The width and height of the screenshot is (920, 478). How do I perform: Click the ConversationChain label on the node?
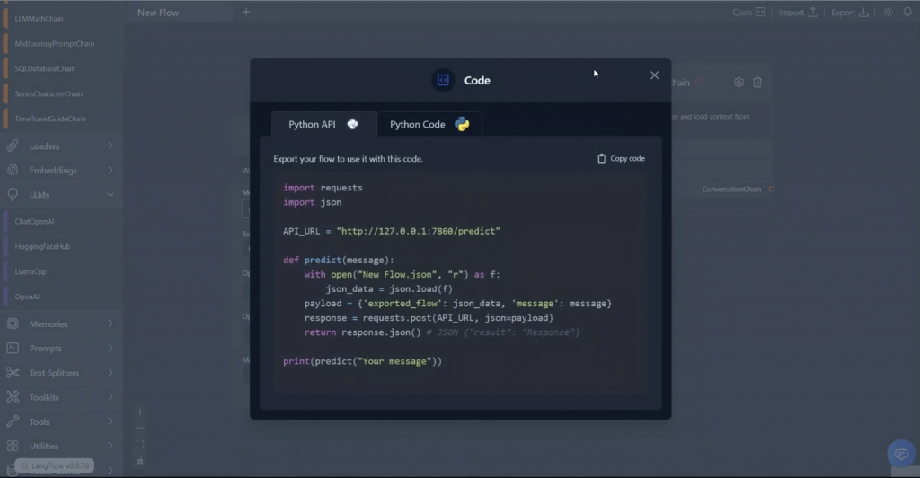coord(731,190)
